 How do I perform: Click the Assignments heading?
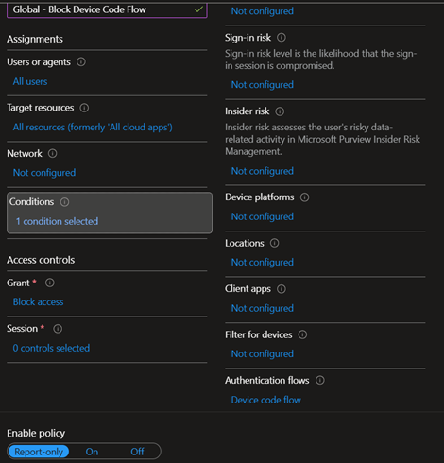35,39
